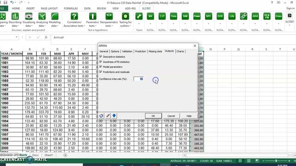
Task: Click Help in the ARIMA dialog
Action: coord(189,116)
